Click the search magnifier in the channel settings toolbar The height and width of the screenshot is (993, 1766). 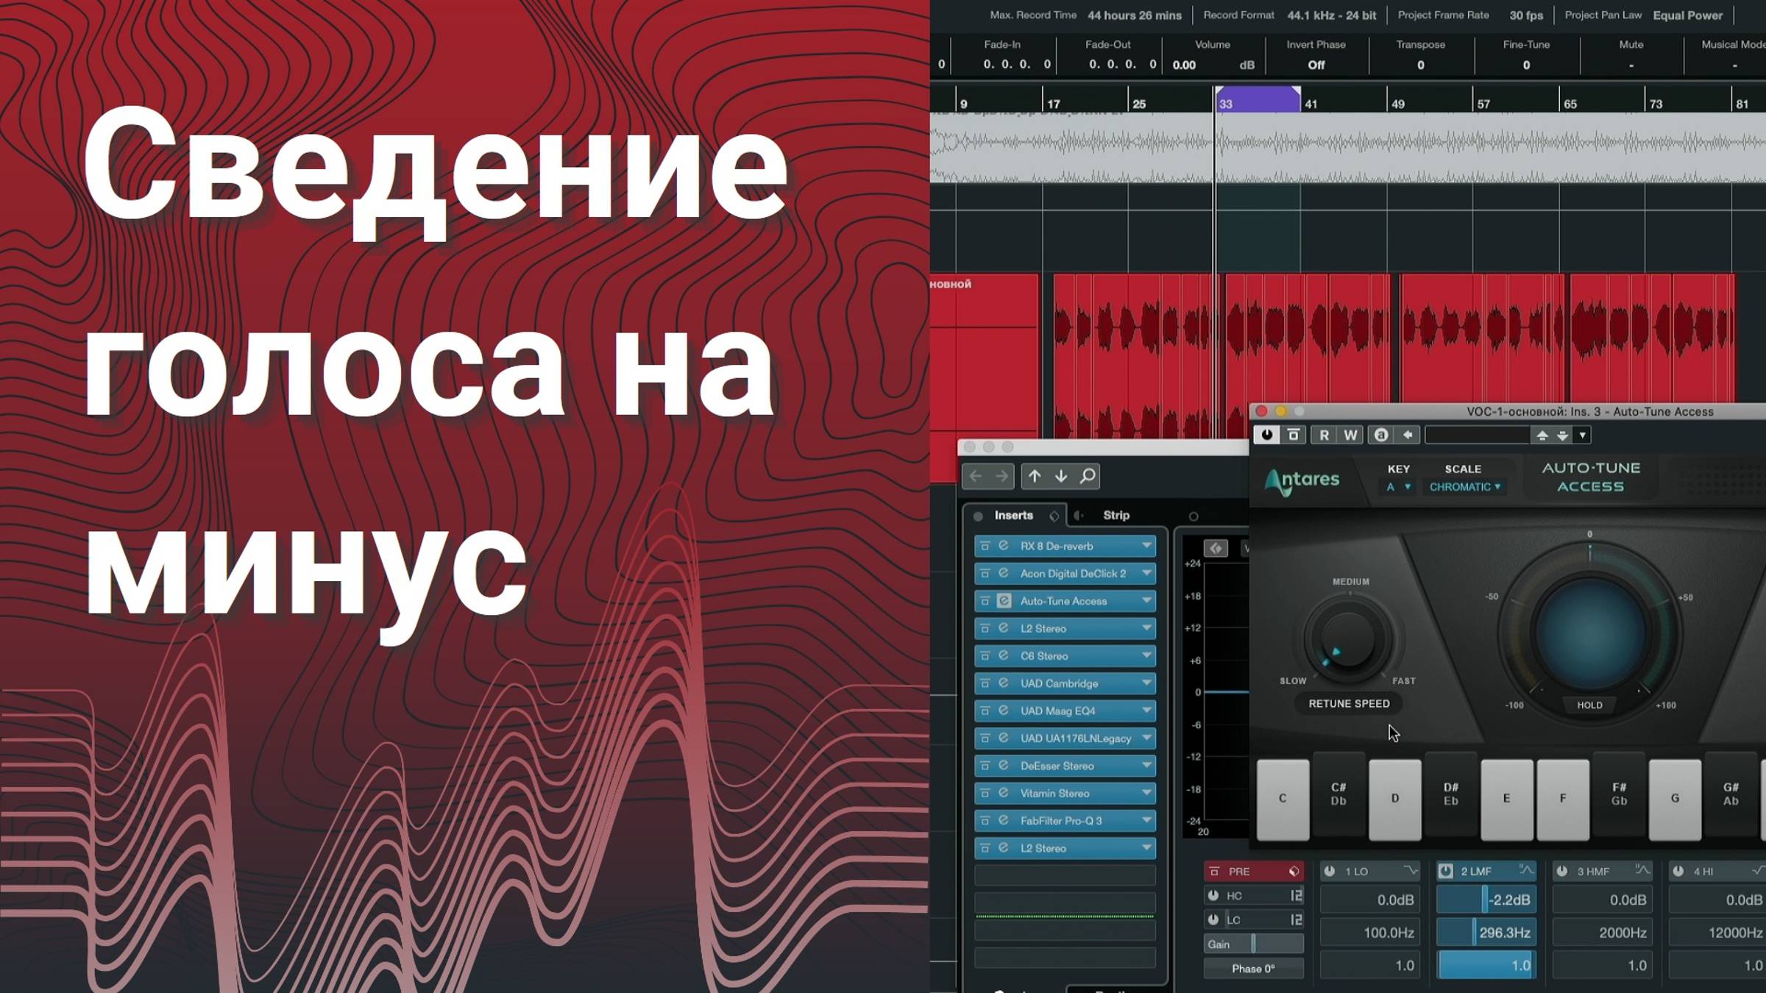point(1086,477)
